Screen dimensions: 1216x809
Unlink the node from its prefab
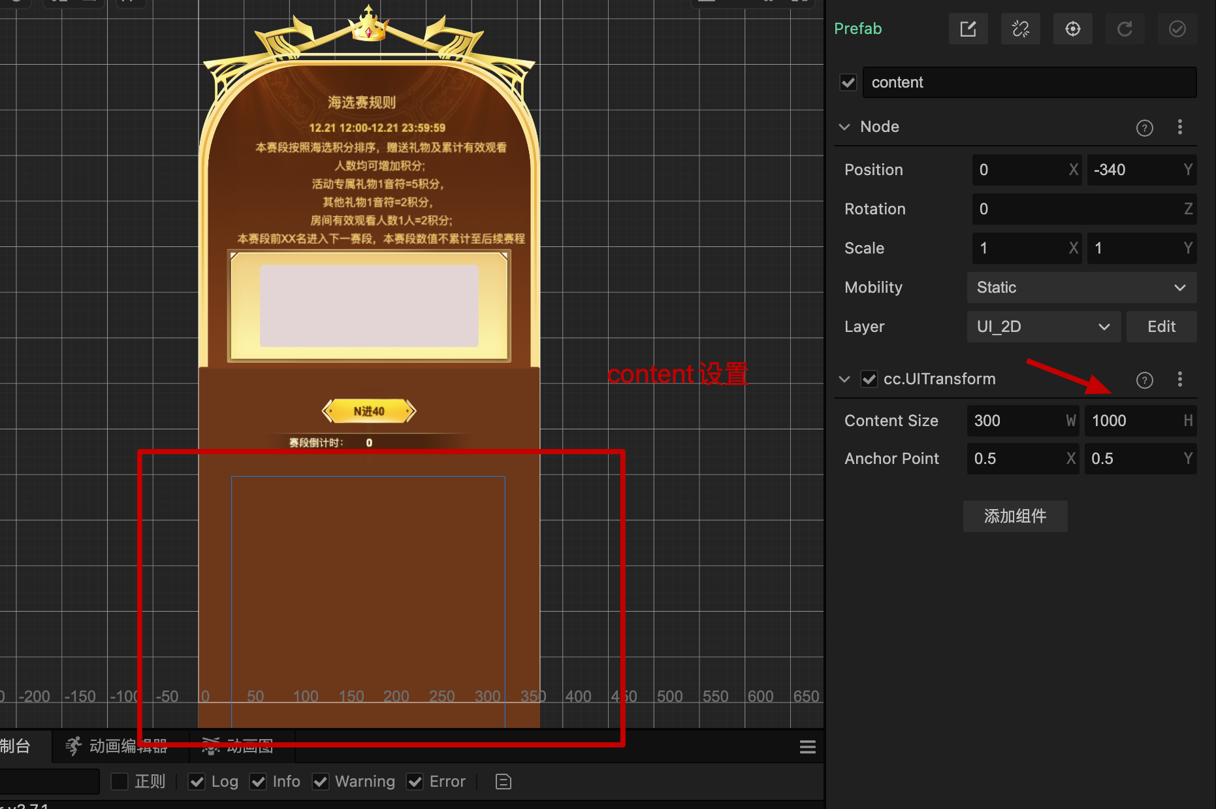pos(1020,29)
